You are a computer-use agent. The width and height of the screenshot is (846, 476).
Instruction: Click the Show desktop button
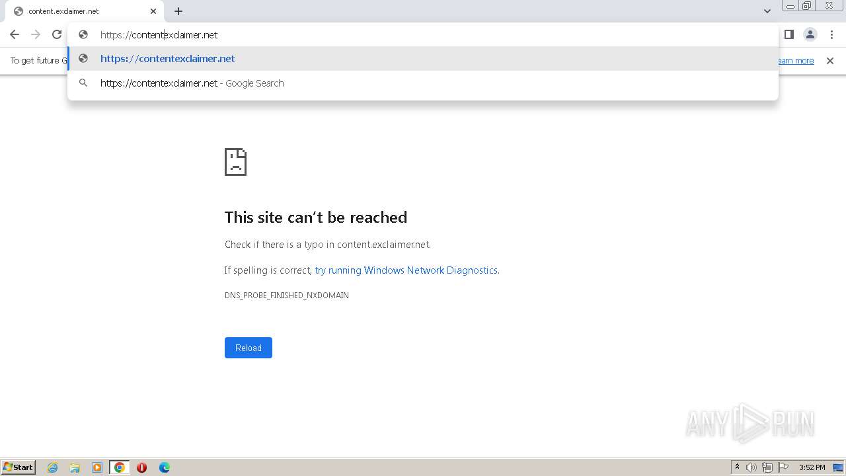pyautogui.click(x=838, y=467)
